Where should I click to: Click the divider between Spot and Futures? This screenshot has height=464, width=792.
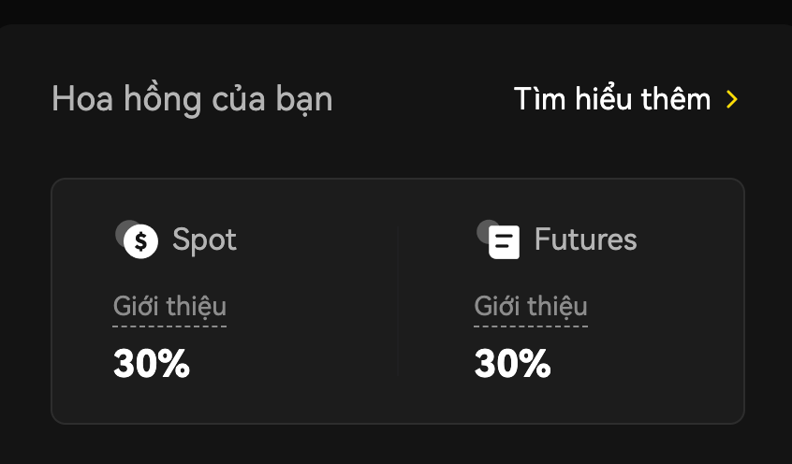pyautogui.click(x=398, y=299)
